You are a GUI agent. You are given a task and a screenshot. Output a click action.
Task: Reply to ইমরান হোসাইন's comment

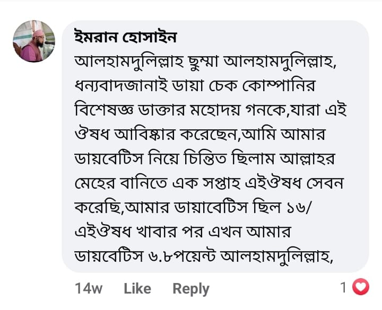coord(191,288)
